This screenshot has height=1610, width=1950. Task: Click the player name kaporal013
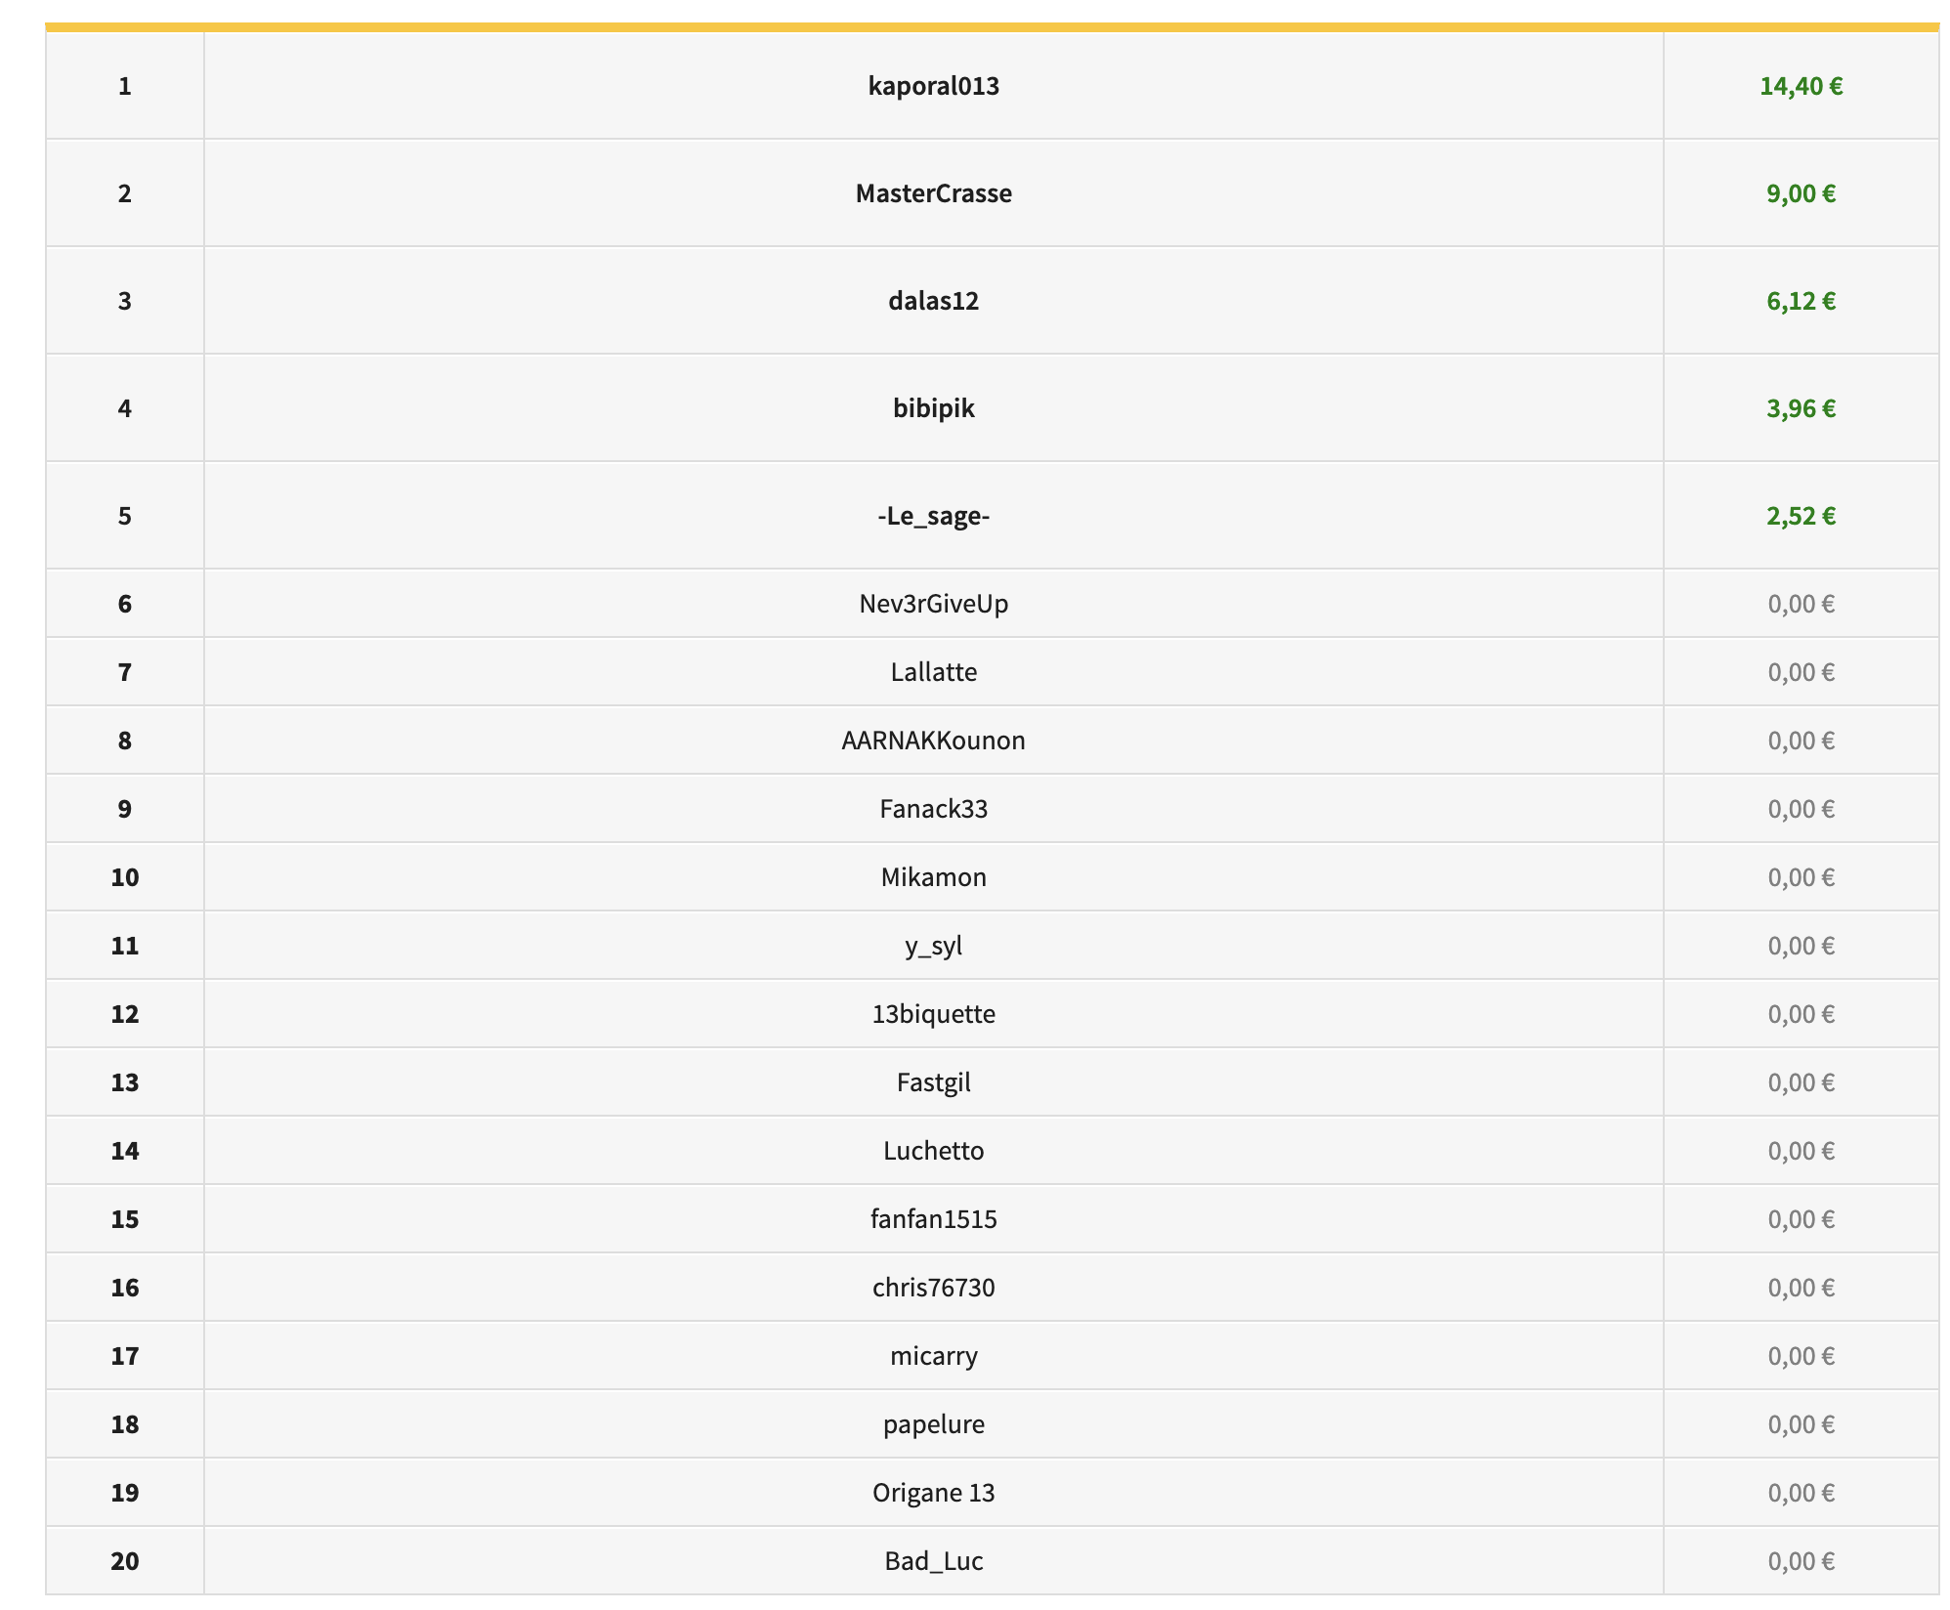[x=933, y=86]
